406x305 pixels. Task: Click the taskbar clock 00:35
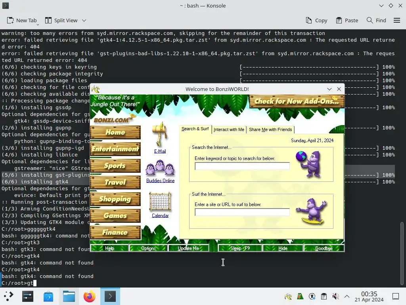[369, 296]
